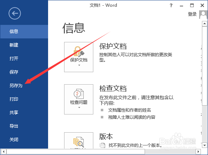Click the 信息 page title
This screenshot has height=155, width=208.
(x=74, y=28)
